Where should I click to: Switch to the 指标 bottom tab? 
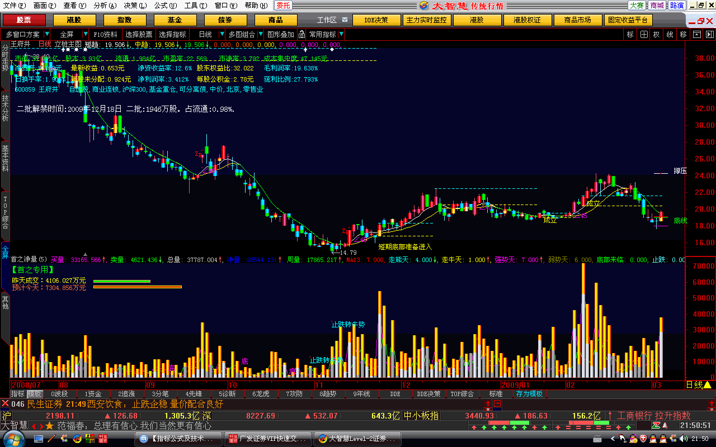point(17,394)
